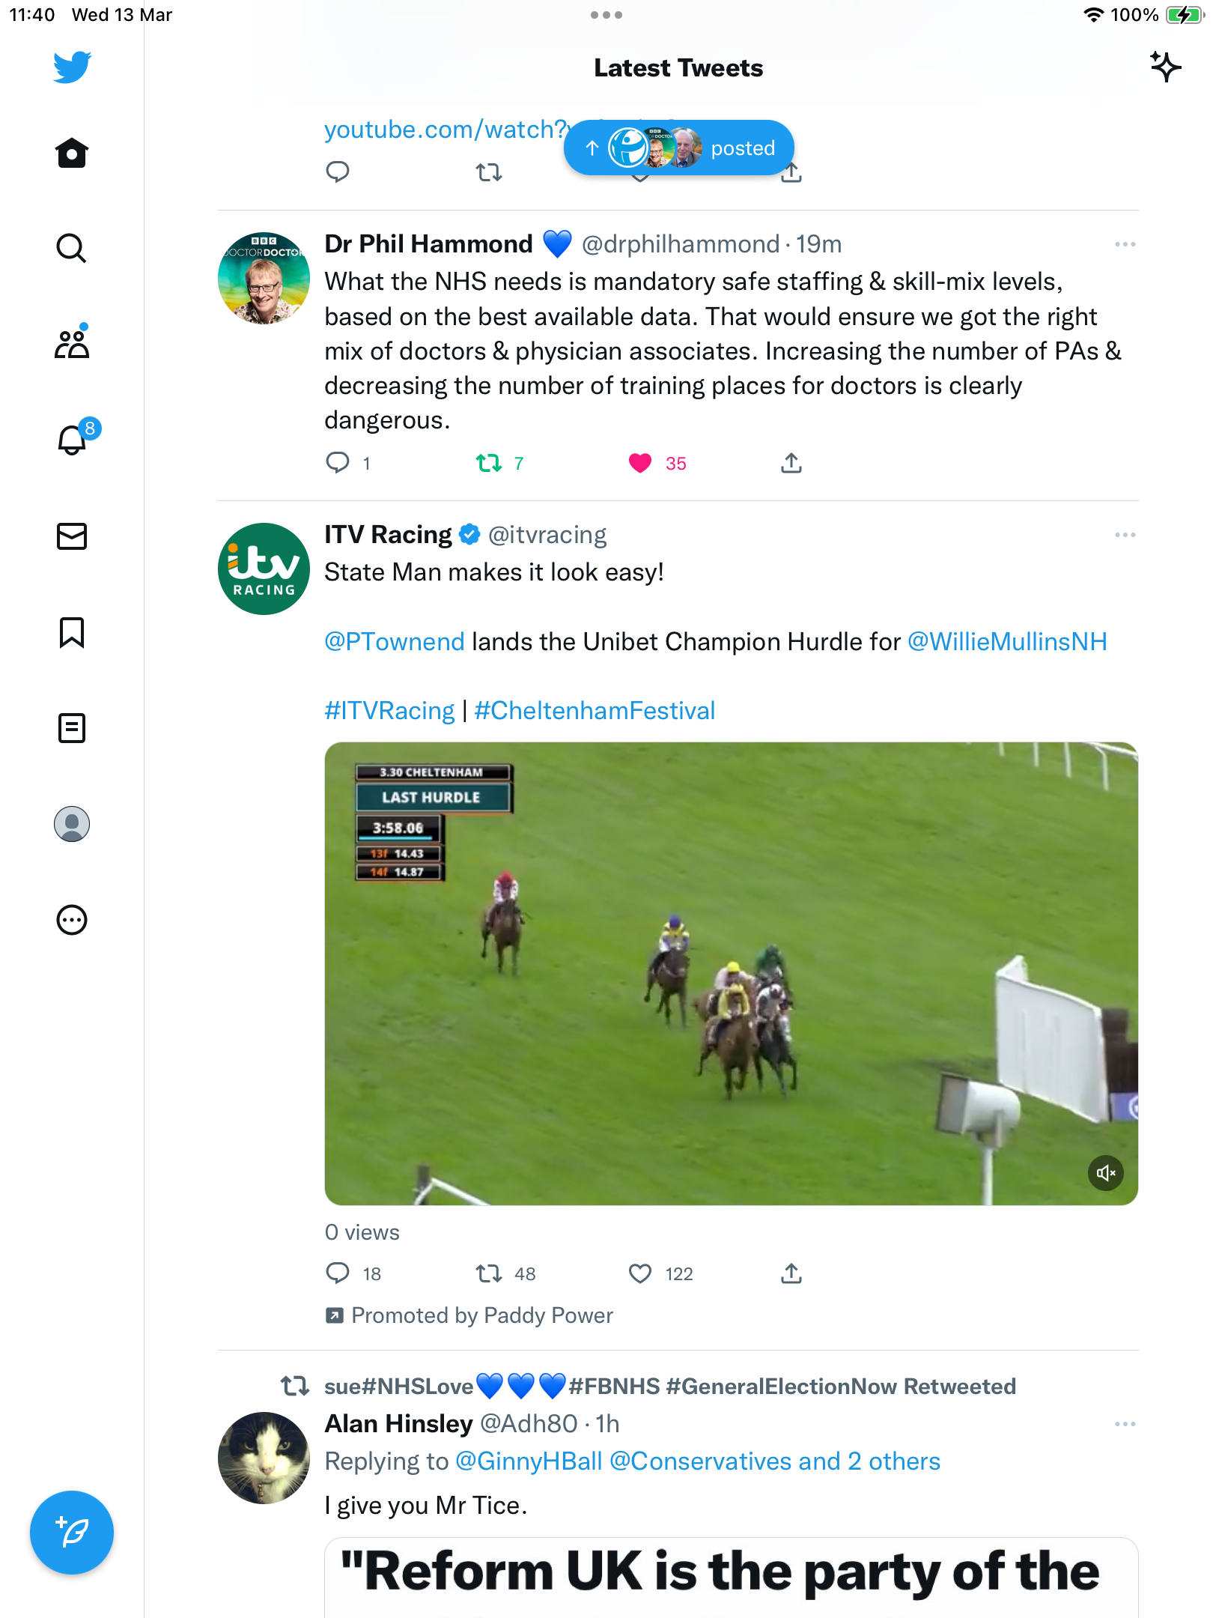Tap the compose new tweet button
Viewport: 1213px width, 1618px height.
pos(72,1533)
